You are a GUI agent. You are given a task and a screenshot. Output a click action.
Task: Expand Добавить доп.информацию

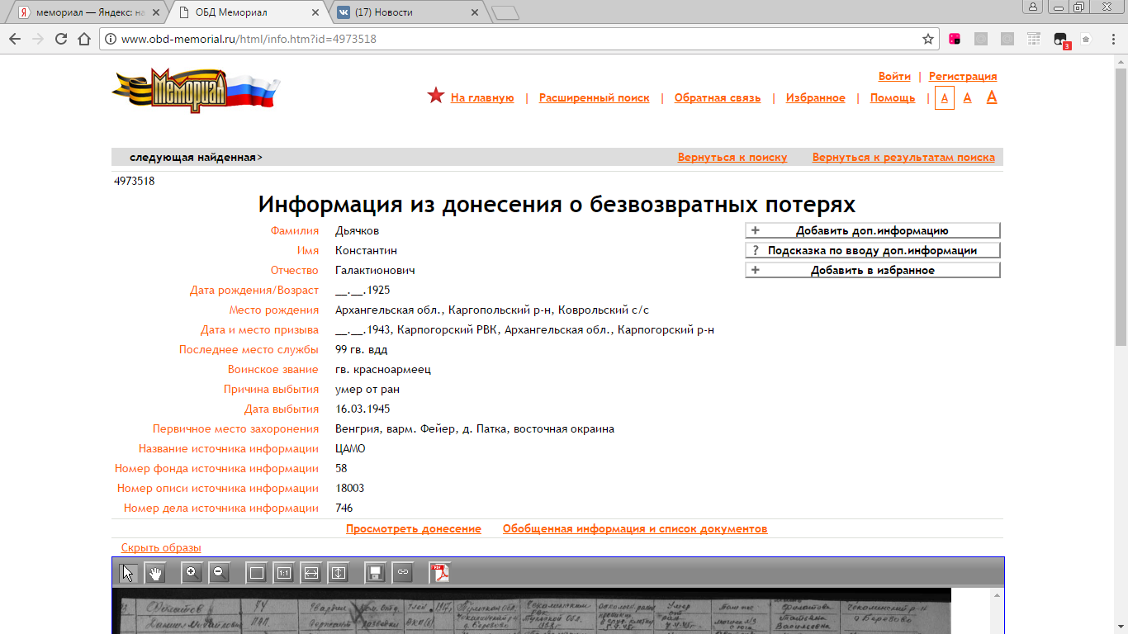coord(873,231)
